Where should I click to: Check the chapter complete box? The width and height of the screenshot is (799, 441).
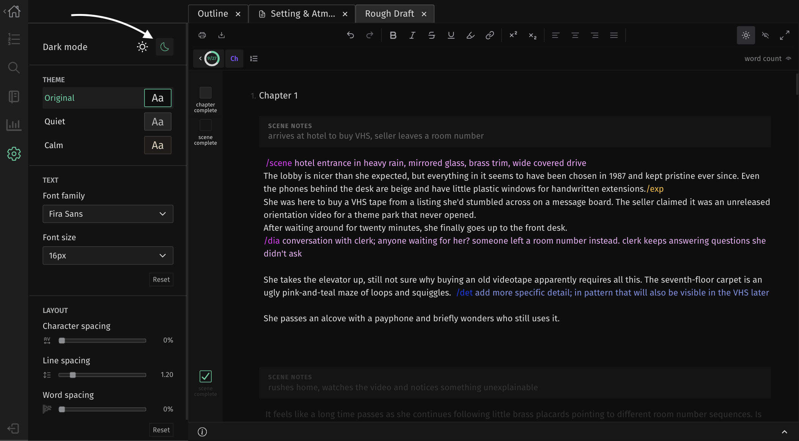click(x=206, y=93)
